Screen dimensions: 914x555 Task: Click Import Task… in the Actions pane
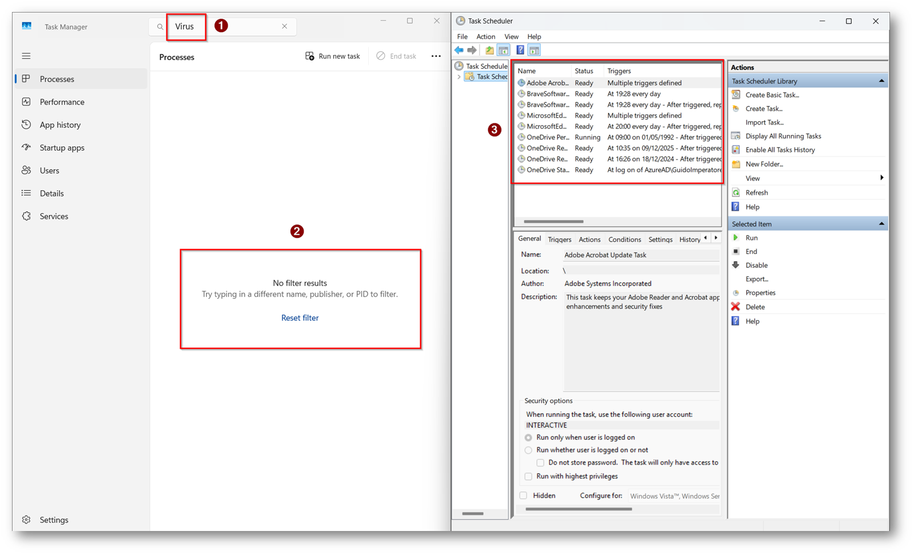765,122
